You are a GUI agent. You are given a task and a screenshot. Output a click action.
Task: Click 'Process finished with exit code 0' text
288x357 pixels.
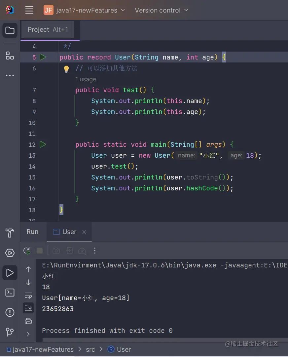[107, 331]
